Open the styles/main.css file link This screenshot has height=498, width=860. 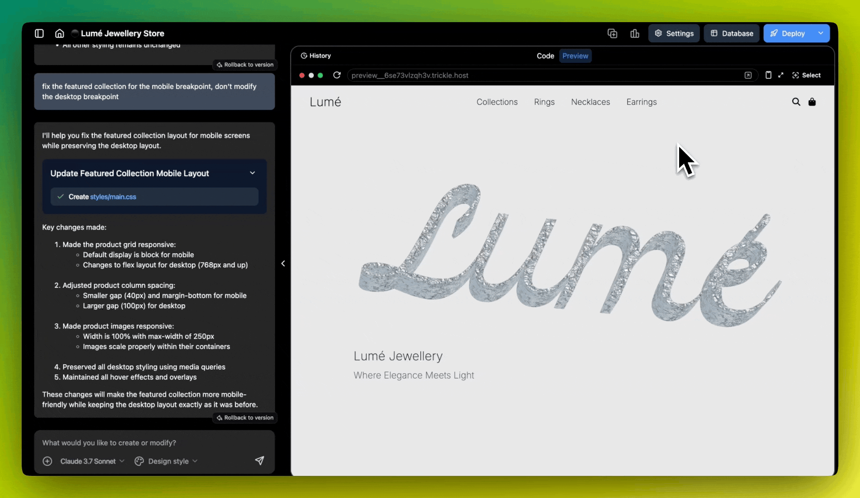click(x=113, y=197)
